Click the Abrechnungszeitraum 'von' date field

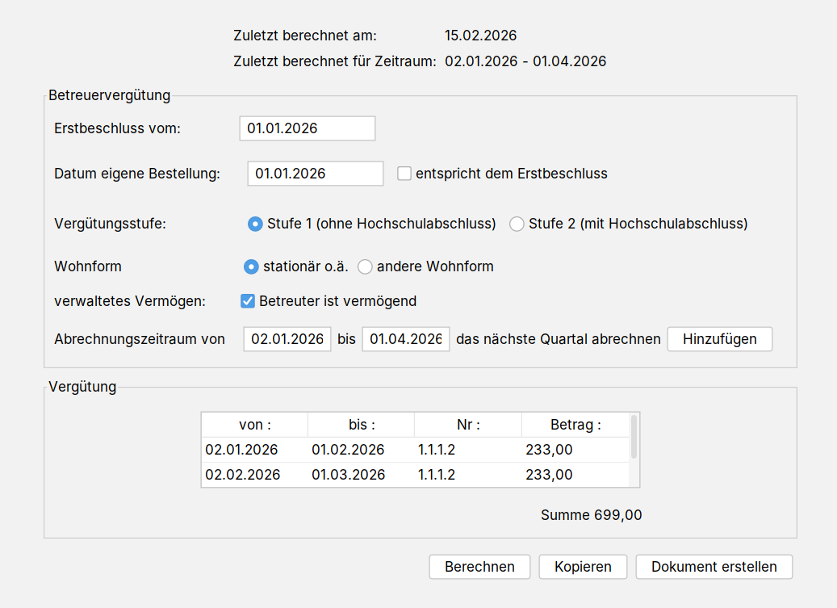(x=287, y=339)
